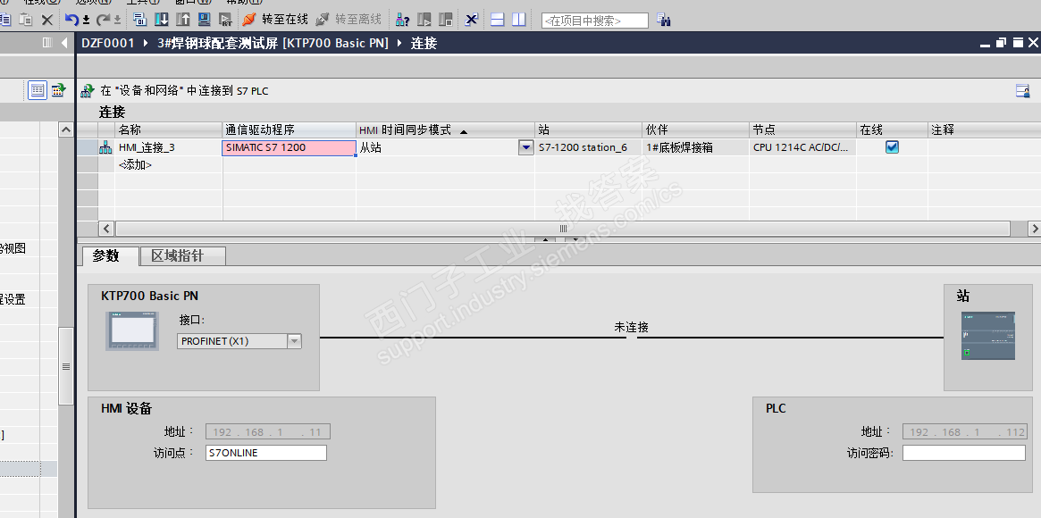Click the KTP700 Basic PN device thumbnail

pos(131,330)
